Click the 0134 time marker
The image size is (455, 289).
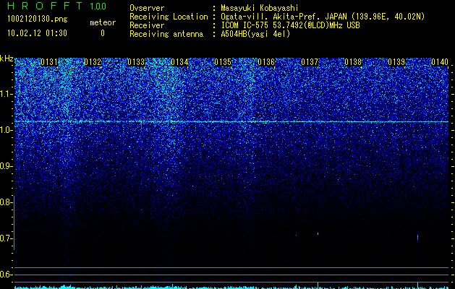click(x=179, y=62)
